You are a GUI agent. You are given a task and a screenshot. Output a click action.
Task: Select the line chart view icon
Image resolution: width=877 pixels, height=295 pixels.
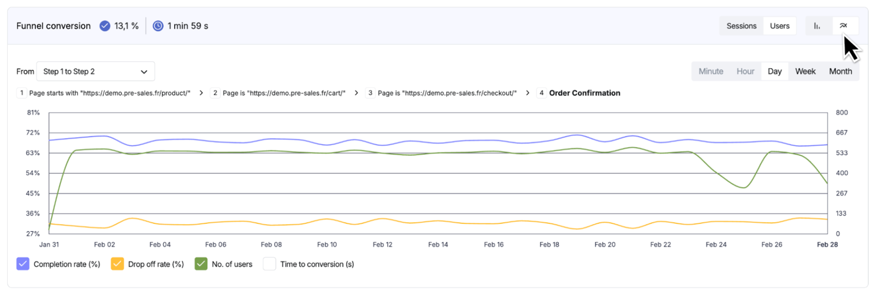point(844,26)
